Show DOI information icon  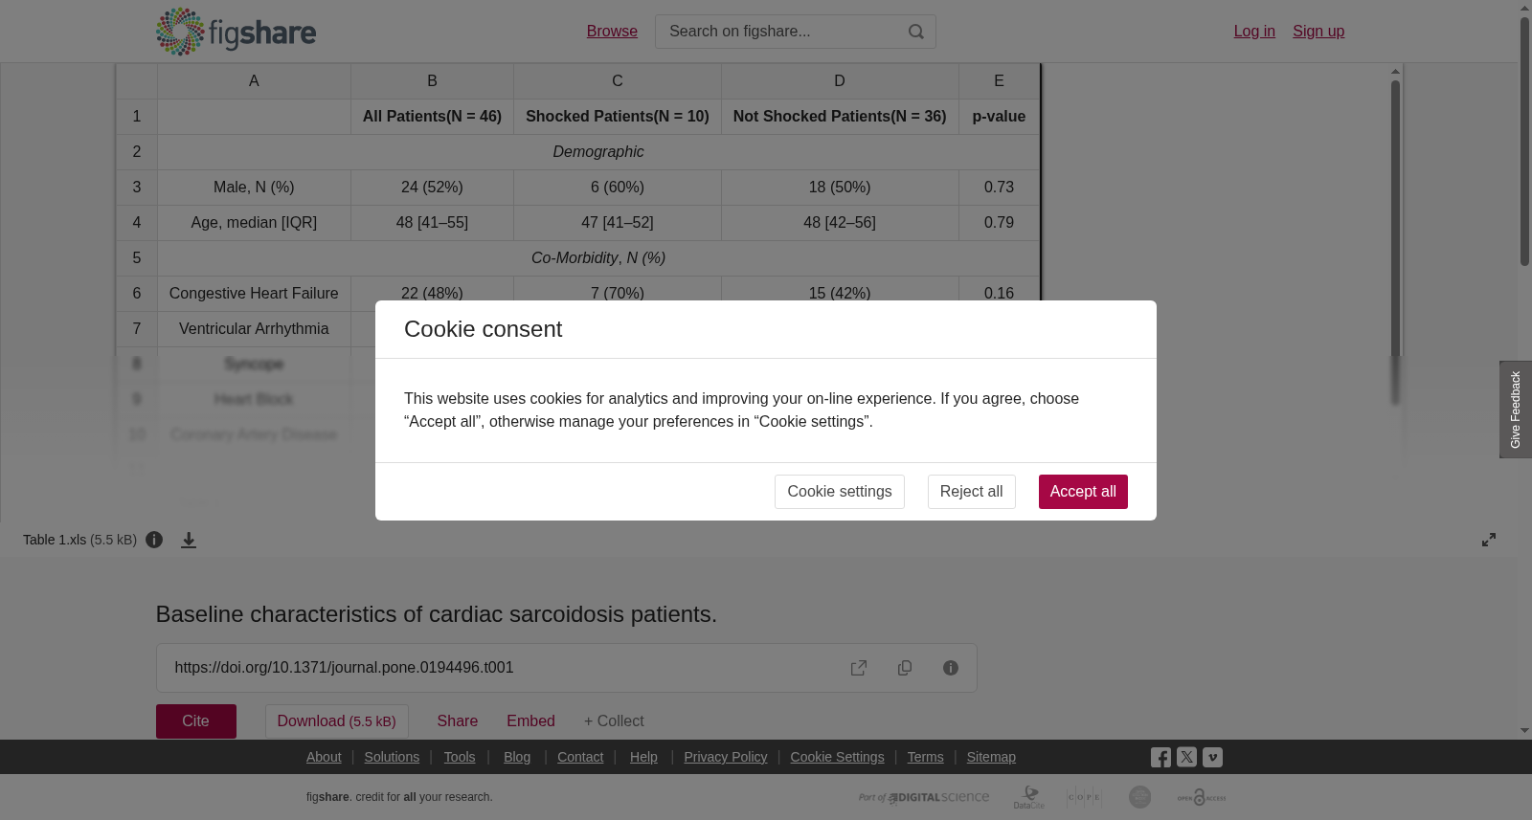951,668
